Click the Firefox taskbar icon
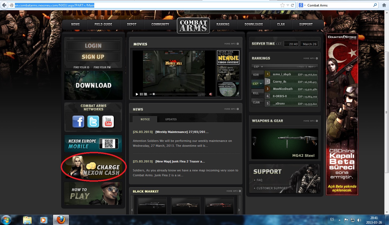 click(61, 220)
